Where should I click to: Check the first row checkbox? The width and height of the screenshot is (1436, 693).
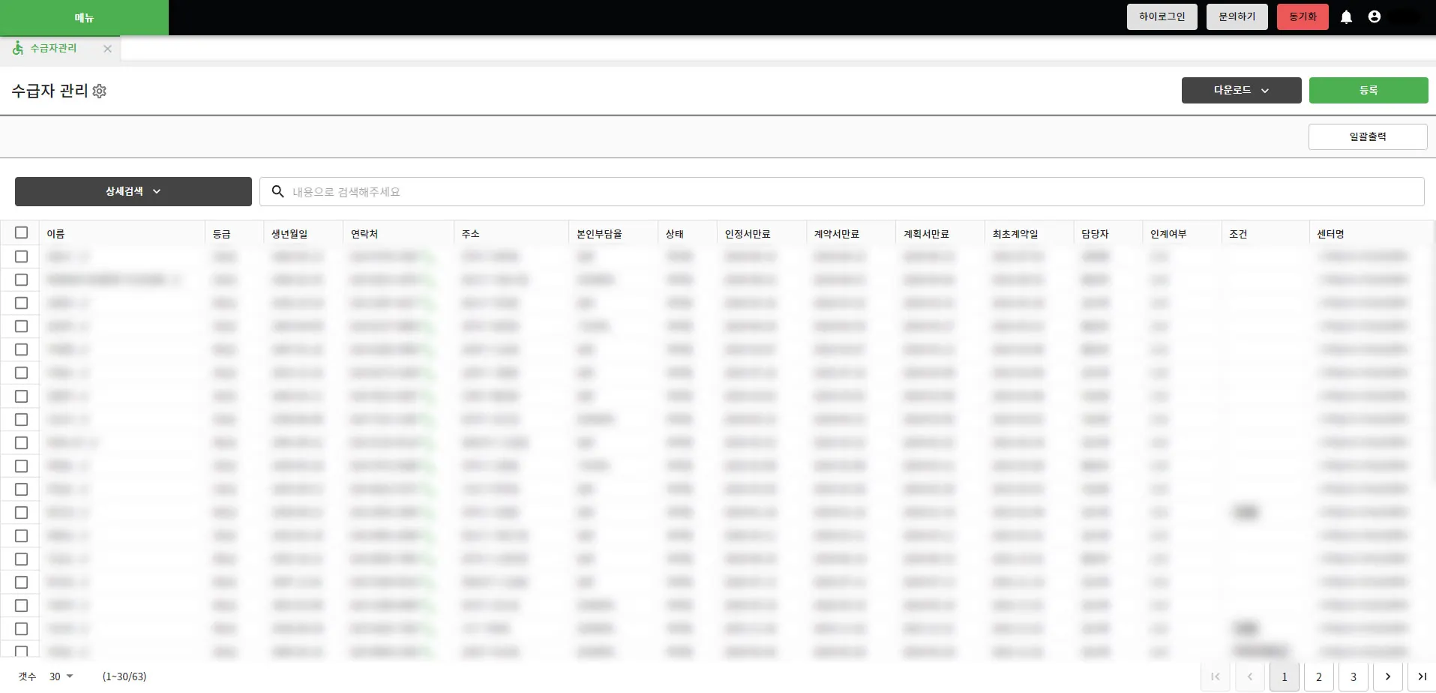coord(22,256)
